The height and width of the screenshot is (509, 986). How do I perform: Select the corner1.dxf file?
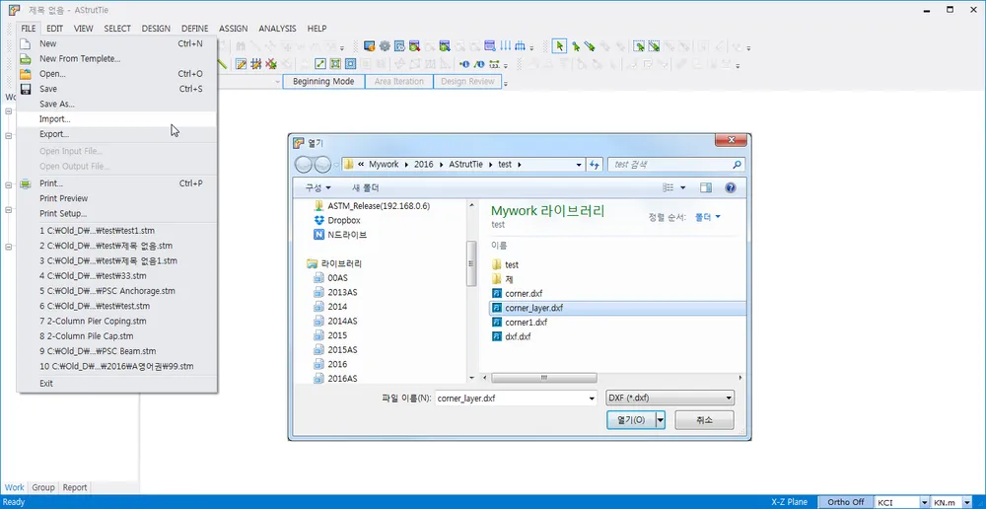[x=526, y=323]
